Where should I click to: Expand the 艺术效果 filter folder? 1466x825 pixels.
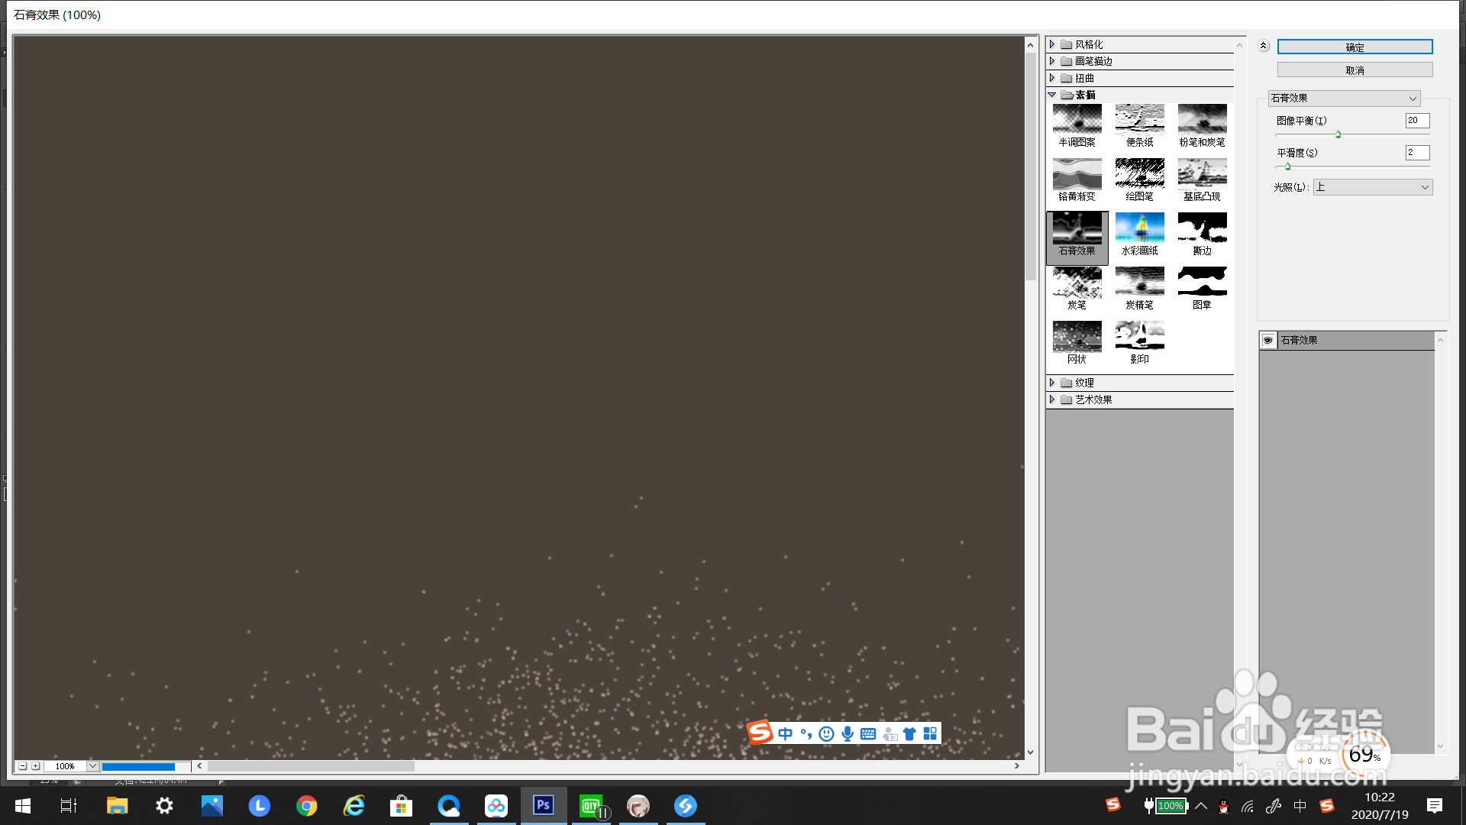tap(1052, 400)
